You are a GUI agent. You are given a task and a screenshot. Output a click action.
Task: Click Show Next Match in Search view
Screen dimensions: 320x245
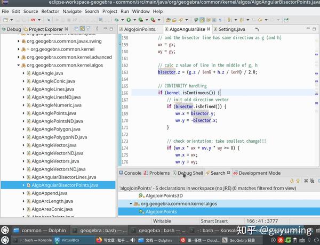point(292,181)
